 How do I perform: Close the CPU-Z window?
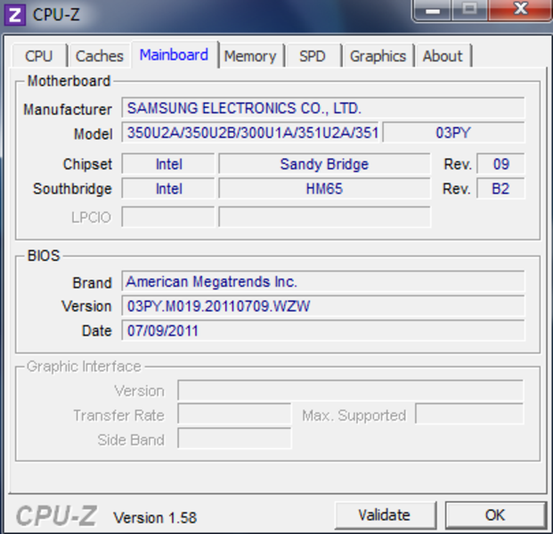click(521, 10)
